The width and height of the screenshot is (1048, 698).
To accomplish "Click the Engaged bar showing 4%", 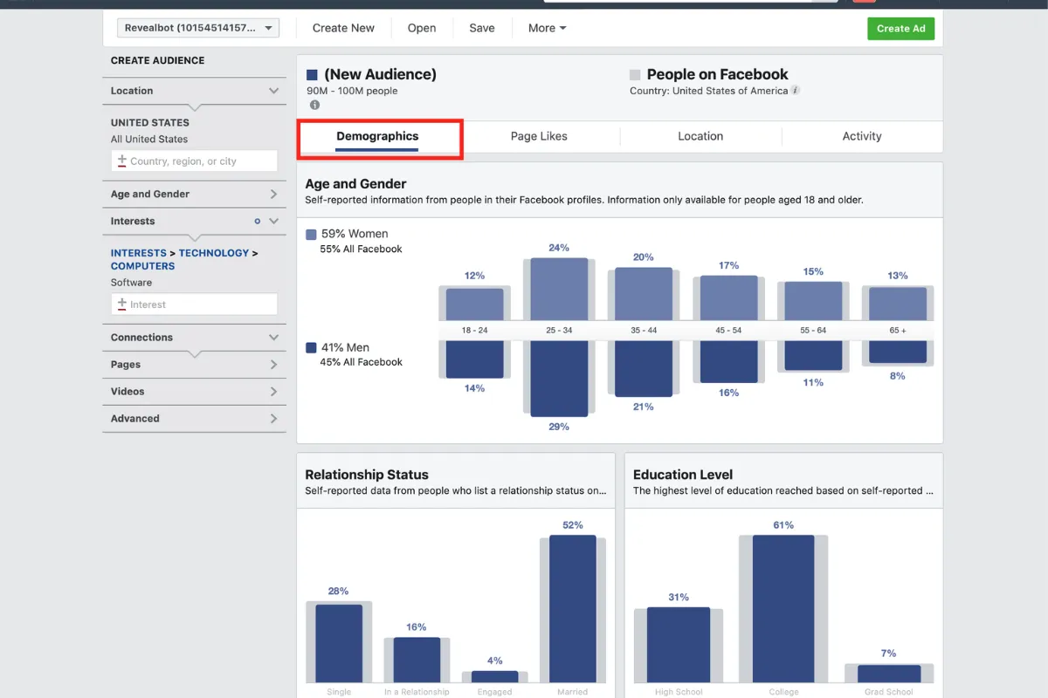I will 494,677.
